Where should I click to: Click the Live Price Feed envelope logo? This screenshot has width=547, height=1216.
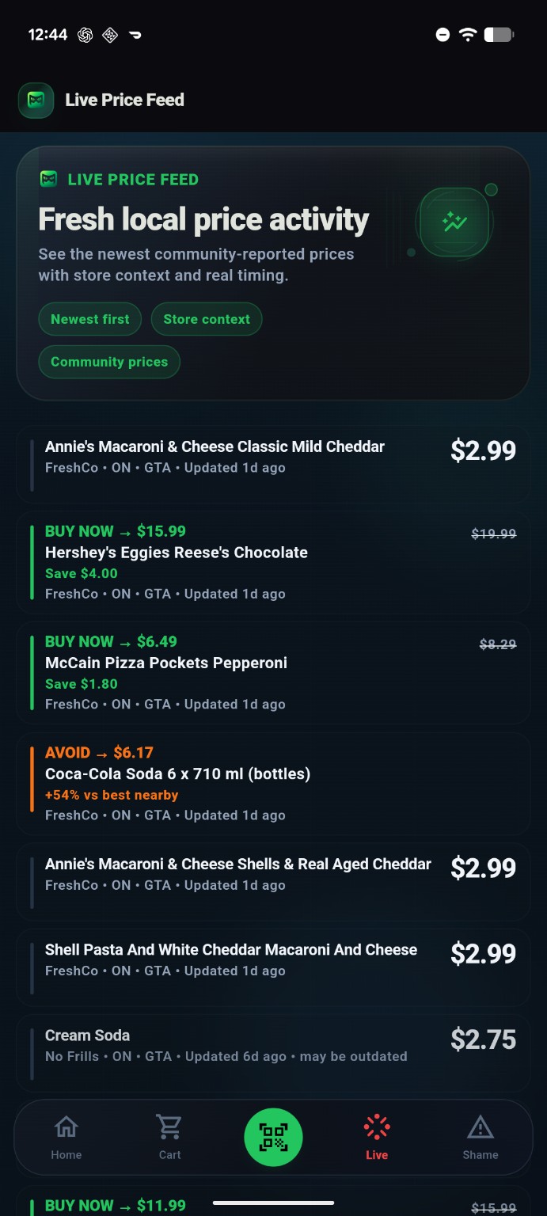click(x=35, y=101)
